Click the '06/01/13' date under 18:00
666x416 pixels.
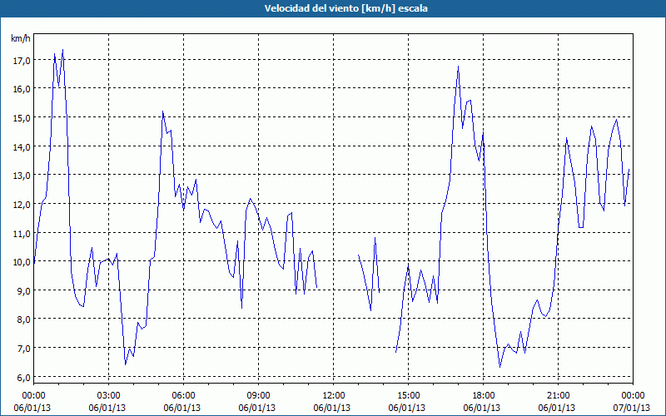pos(482,408)
